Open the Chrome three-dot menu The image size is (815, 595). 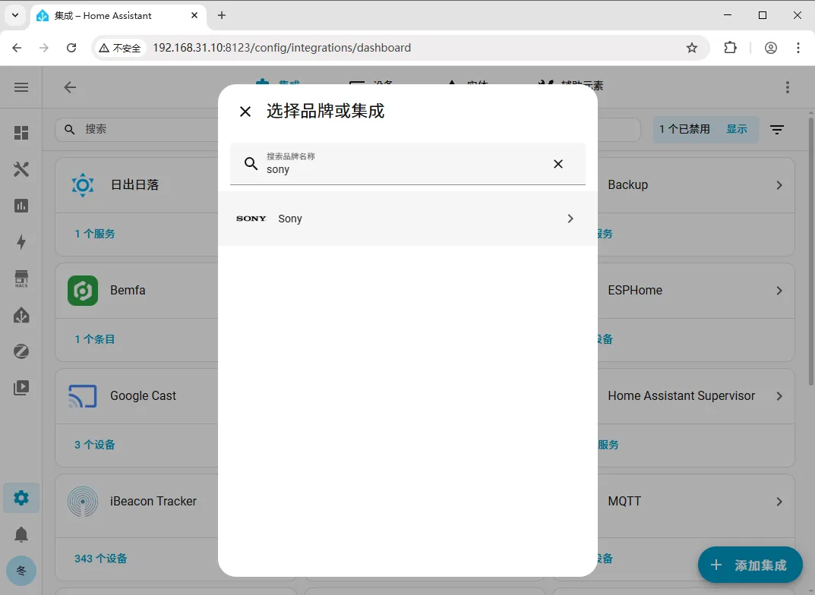coord(798,48)
